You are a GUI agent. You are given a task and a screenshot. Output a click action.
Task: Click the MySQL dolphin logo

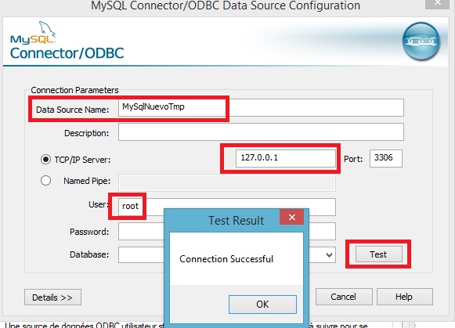pyautogui.click(x=34, y=33)
